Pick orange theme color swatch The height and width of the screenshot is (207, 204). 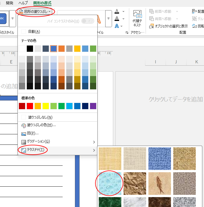[x=62, y=49]
